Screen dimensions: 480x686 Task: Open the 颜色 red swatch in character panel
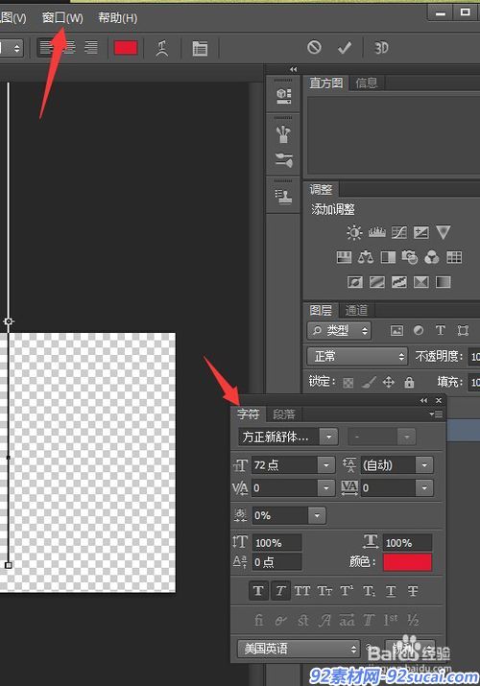click(407, 562)
